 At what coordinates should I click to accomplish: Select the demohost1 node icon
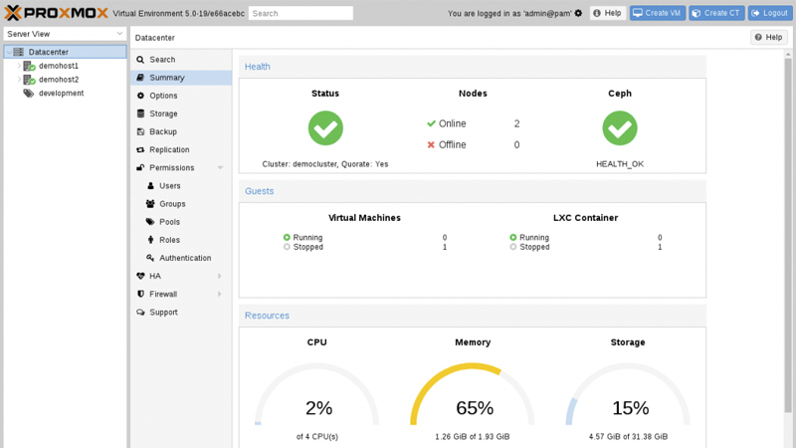pos(30,66)
